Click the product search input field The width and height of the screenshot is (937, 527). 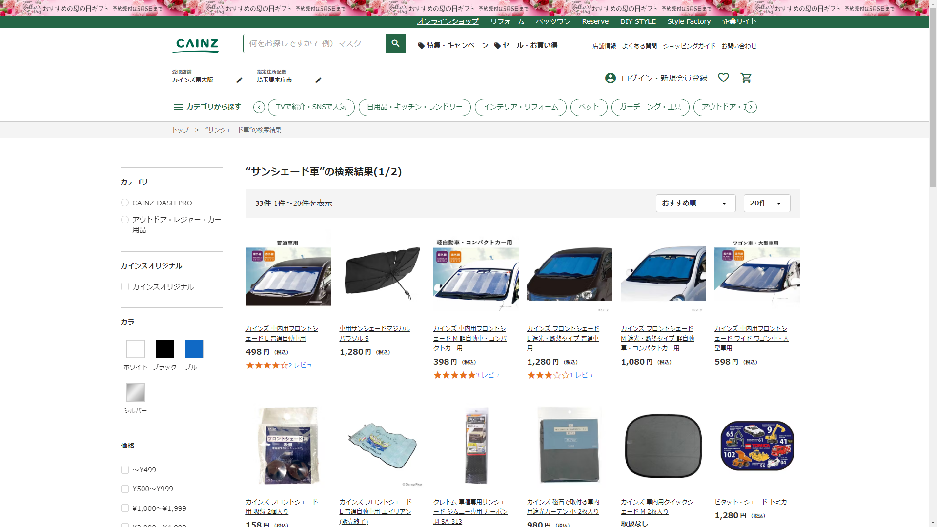pyautogui.click(x=314, y=43)
